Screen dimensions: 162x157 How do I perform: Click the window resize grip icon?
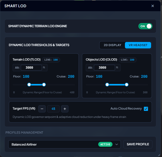pyautogui.click(x=159, y=155)
